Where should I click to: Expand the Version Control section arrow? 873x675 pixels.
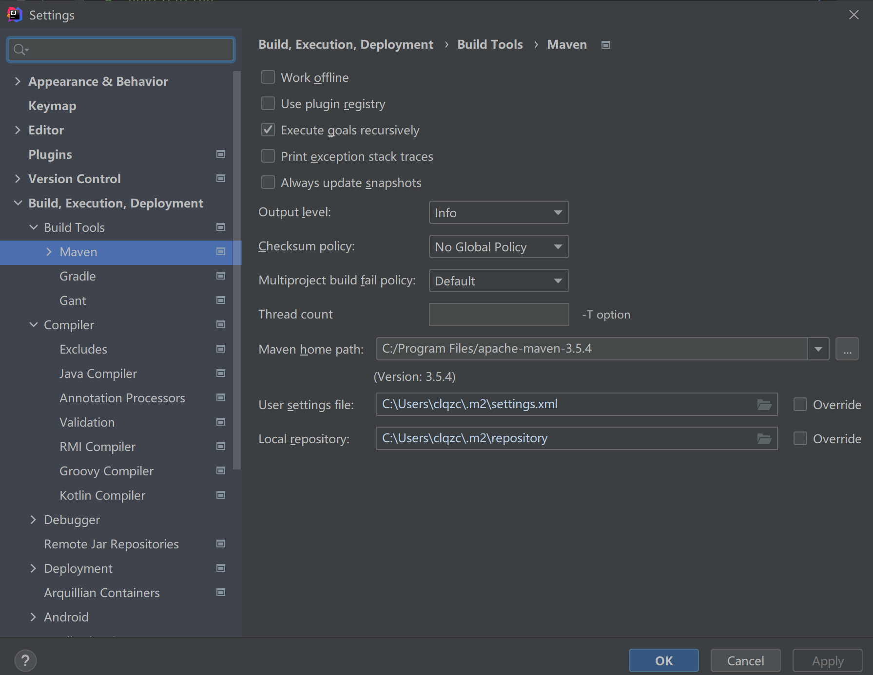click(18, 179)
